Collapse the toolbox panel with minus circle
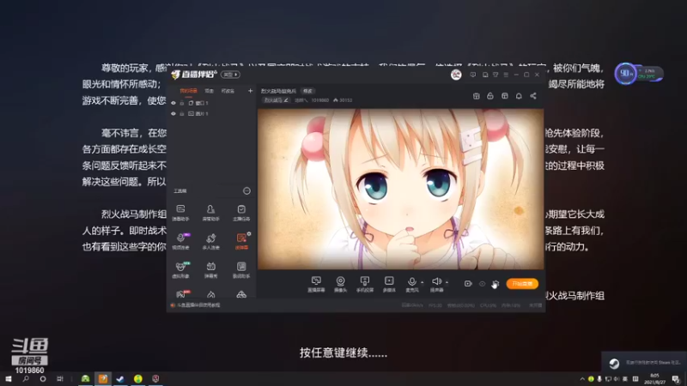This screenshot has height=386, width=687. pyautogui.click(x=246, y=190)
